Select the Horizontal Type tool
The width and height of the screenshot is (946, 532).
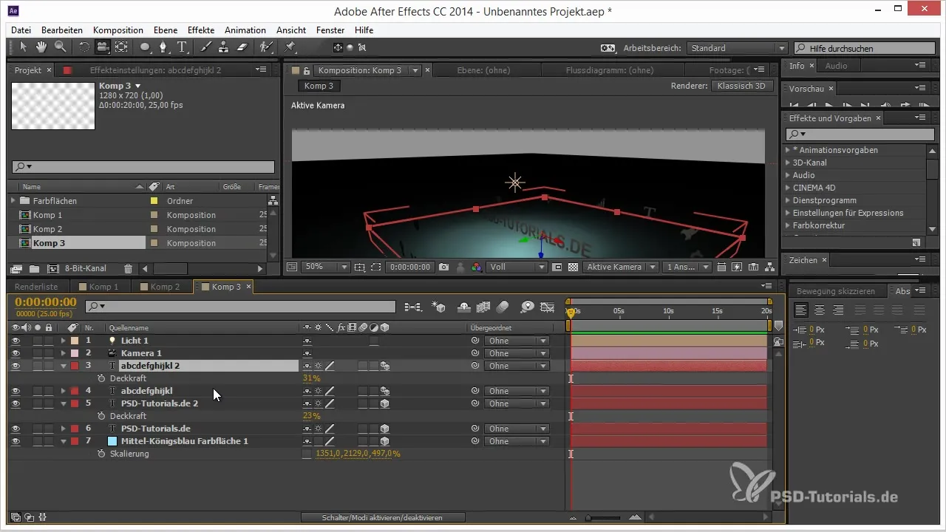(x=182, y=47)
